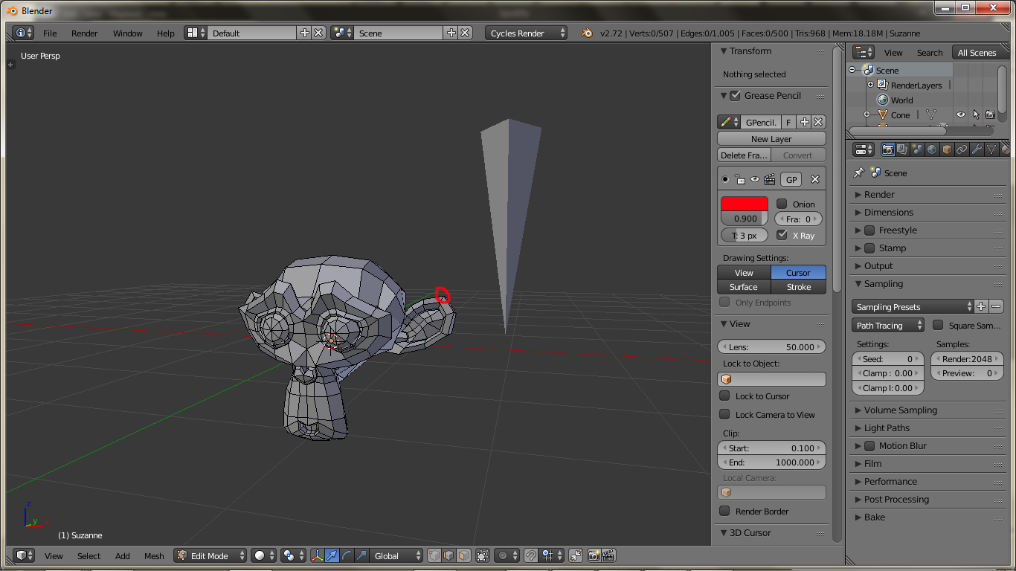Viewport: 1016px width, 571px height.
Task: Lock the GP grease pencil layer
Action: pos(739,179)
